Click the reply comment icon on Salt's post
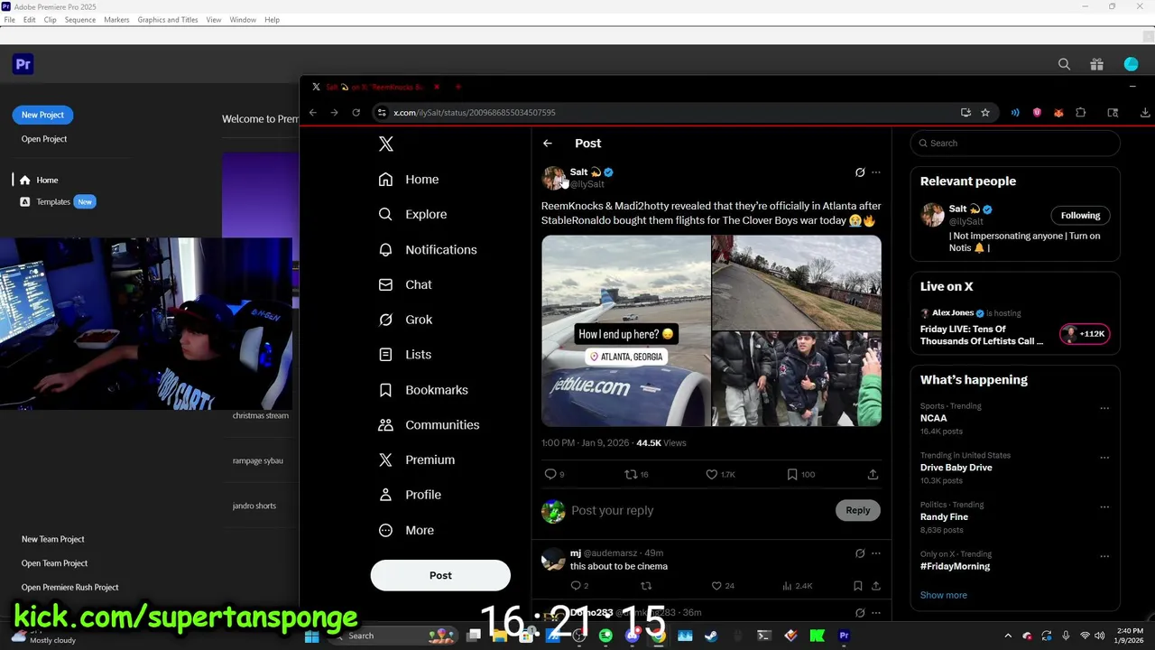This screenshot has width=1155, height=650. tap(550, 475)
